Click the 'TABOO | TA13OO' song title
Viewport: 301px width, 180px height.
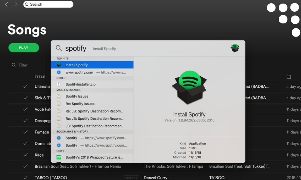pyautogui.click(x=51, y=178)
